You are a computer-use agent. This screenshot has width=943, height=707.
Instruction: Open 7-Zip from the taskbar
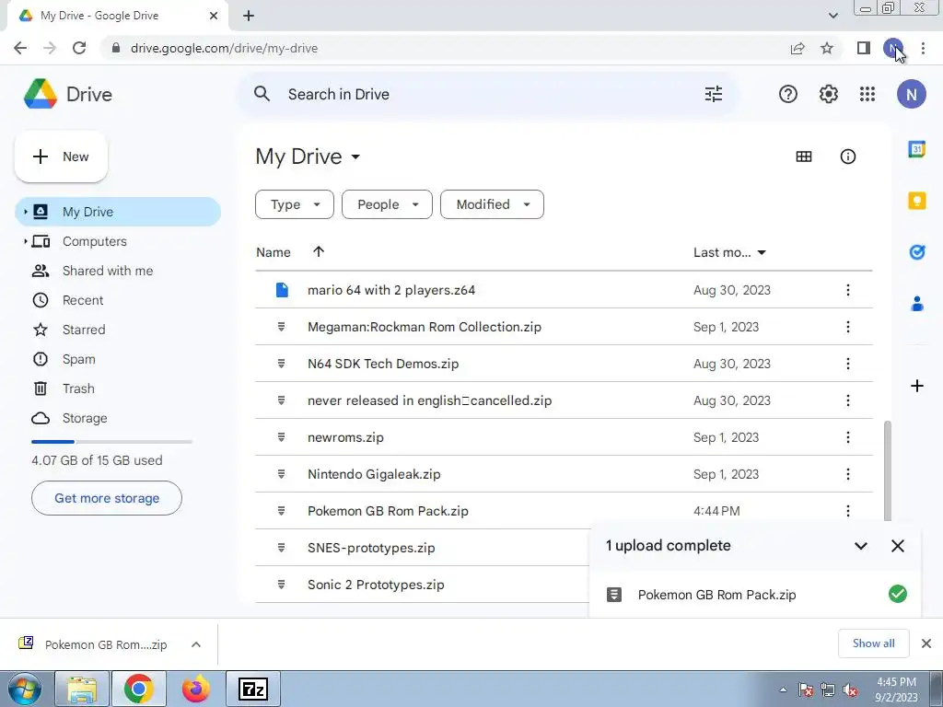(253, 689)
